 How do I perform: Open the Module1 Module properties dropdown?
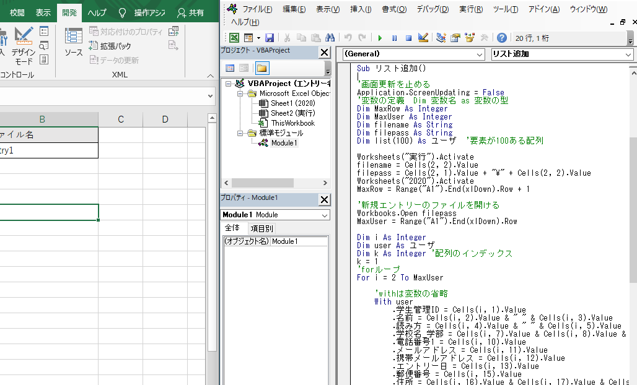coord(325,215)
